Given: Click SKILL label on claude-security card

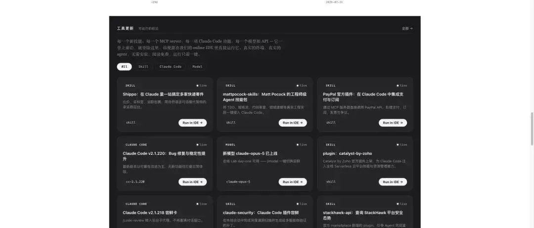Looking at the screenshot, I should pyautogui.click(x=230, y=204).
